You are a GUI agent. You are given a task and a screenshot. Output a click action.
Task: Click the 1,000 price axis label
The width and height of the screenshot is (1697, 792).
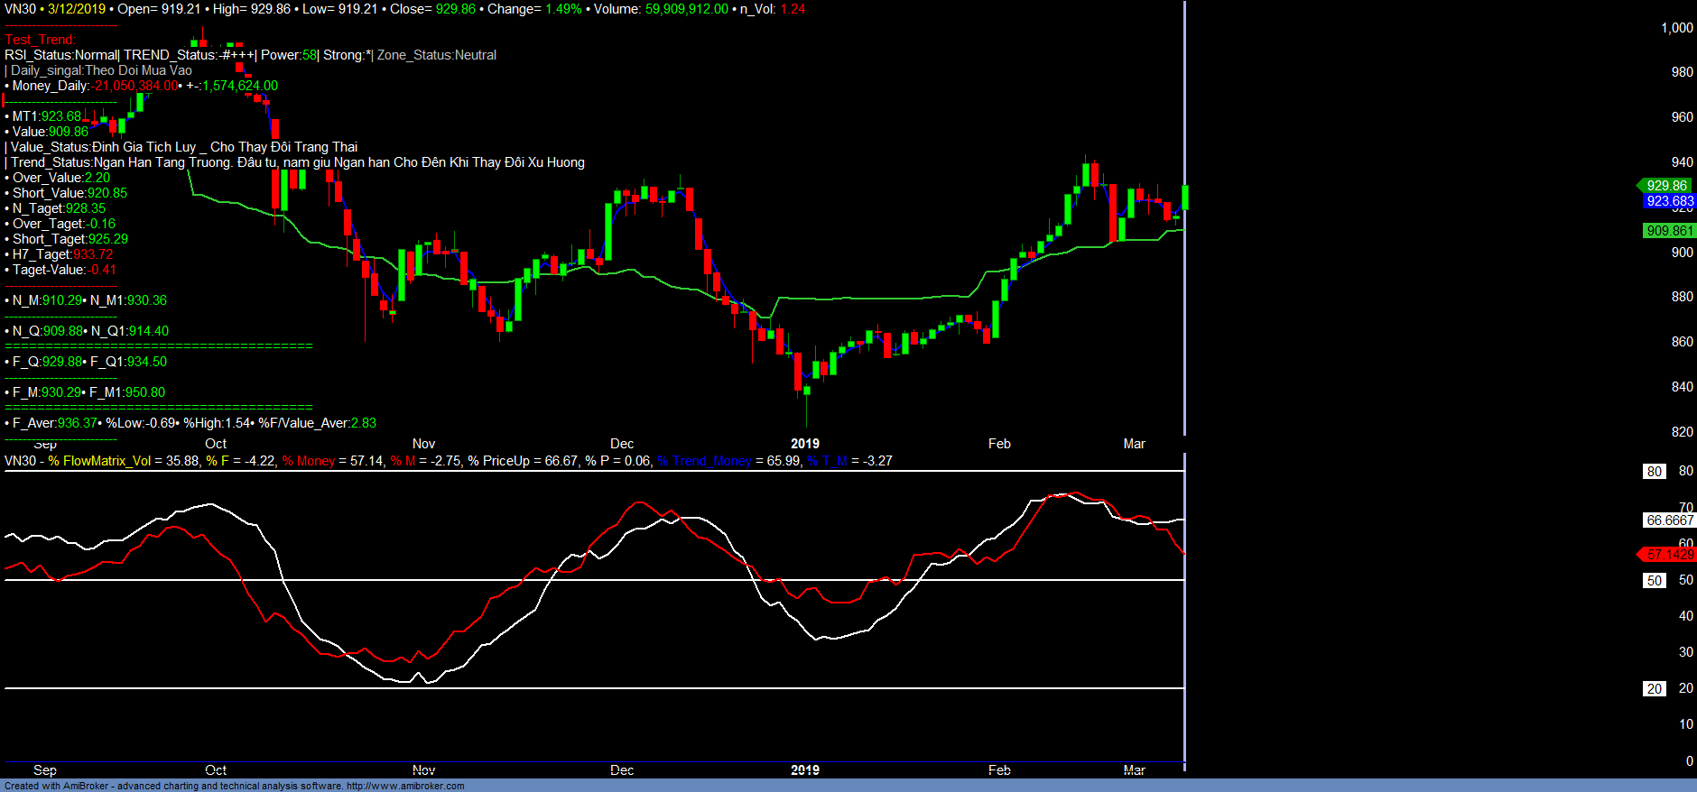[1676, 28]
